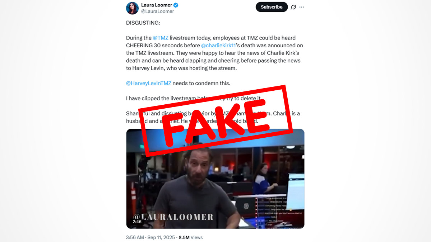Open the three-dot more options menu
Viewport: 431px width, 242px height.
pos(302,7)
